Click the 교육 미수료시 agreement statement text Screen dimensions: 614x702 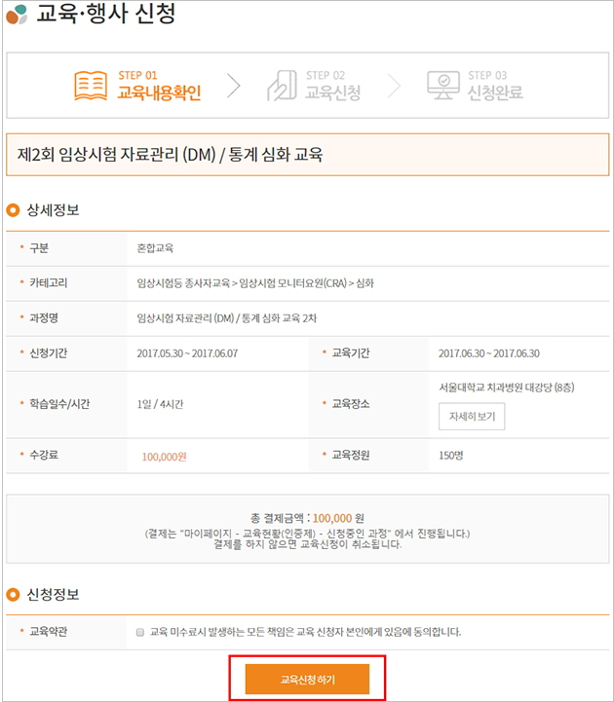tap(305, 632)
